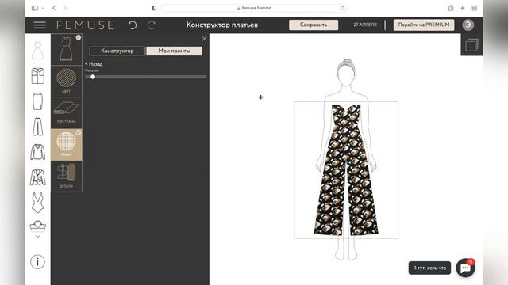Viewport: 508px width, 285px height.
Task: Click the Масштаб slider track
Action: pyautogui.click(x=145, y=77)
